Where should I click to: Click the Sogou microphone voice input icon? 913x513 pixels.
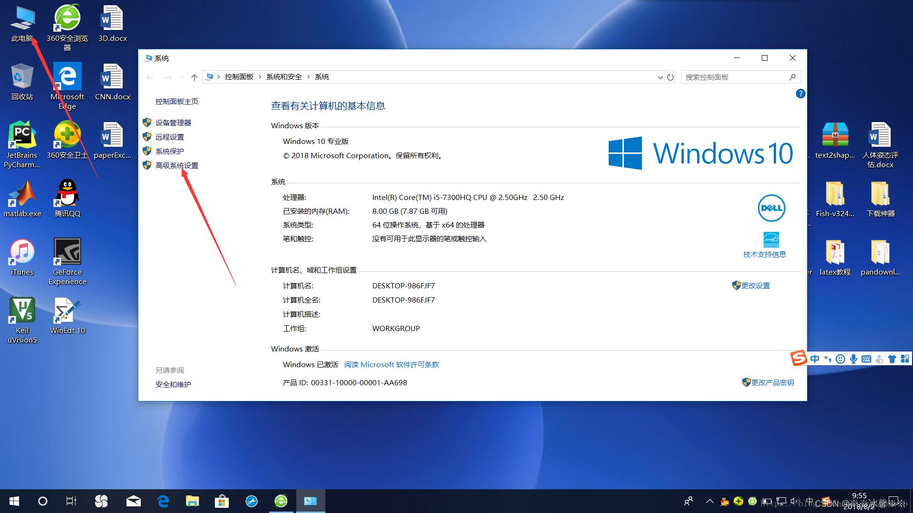(x=854, y=359)
